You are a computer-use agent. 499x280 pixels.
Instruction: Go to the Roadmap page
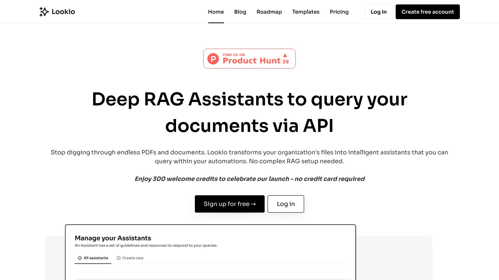coord(269,12)
